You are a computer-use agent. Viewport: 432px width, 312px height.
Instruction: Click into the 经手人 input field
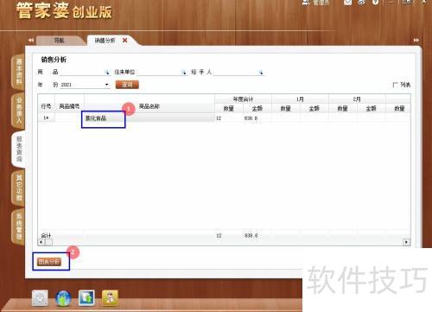point(236,72)
